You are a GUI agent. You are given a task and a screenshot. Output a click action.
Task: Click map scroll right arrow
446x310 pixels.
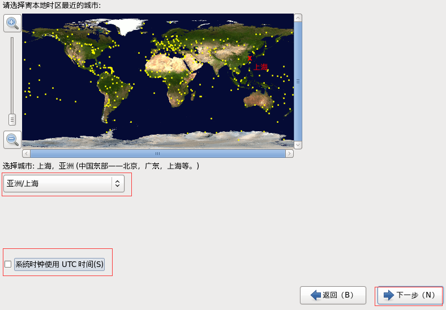coord(290,153)
